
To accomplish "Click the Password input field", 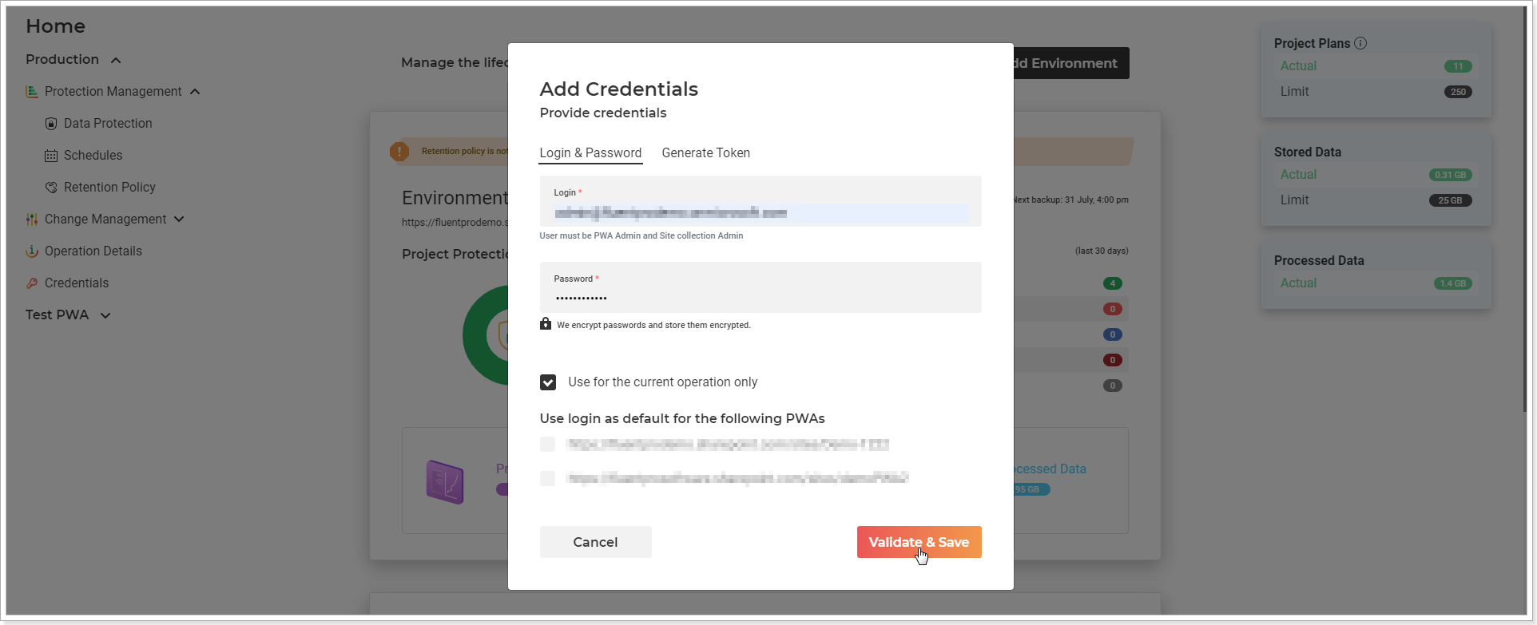I will (761, 287).
